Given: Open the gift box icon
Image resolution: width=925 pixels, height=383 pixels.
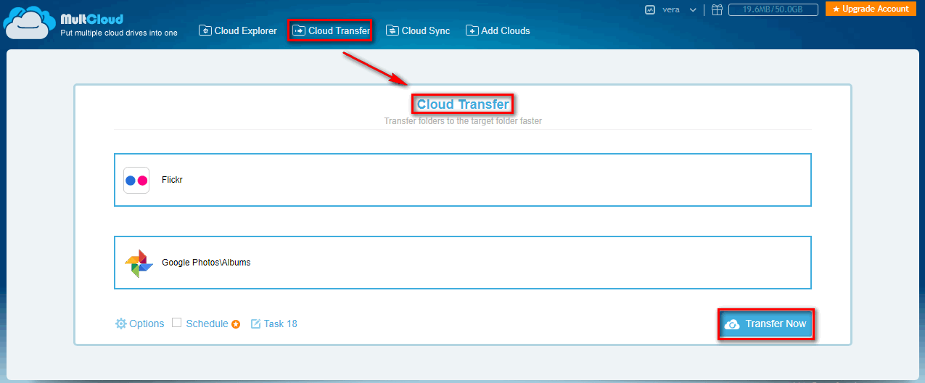Looking at the screenshot, I should pos(717,9).
